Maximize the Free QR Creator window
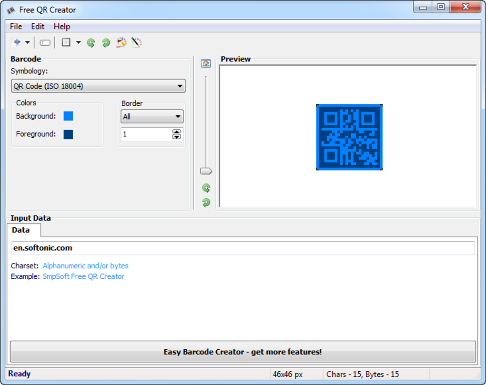 (441, 7)
